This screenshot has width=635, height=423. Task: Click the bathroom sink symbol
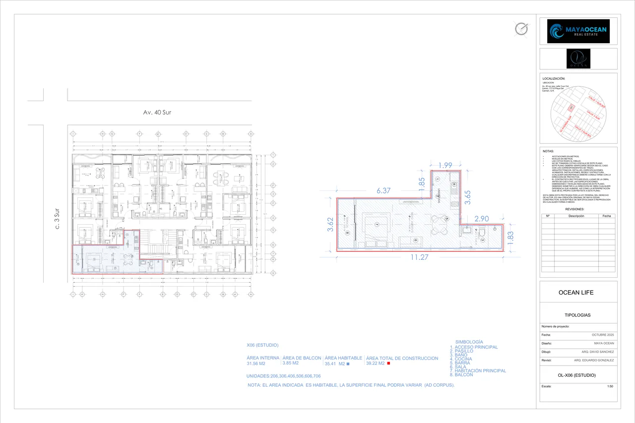[x=467, y=230]
